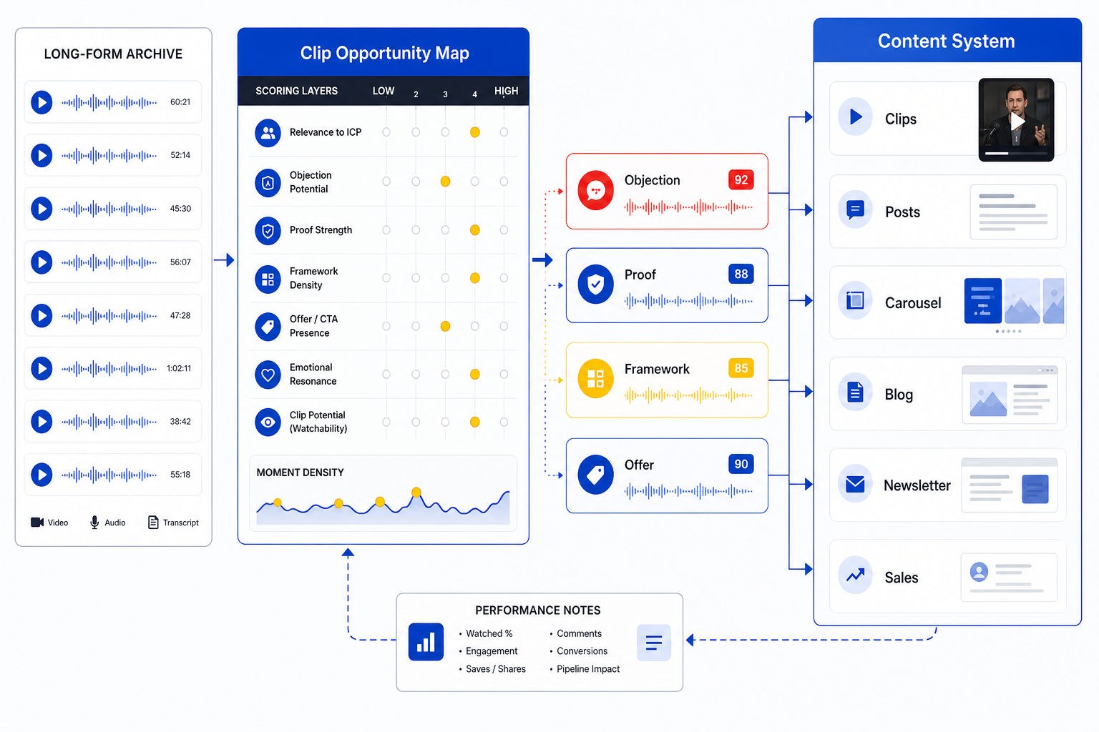Play the 60:21 archive recording
The height and width of the screenshot is (732, 1099).
pyautogui.click(x=41, y=102)
